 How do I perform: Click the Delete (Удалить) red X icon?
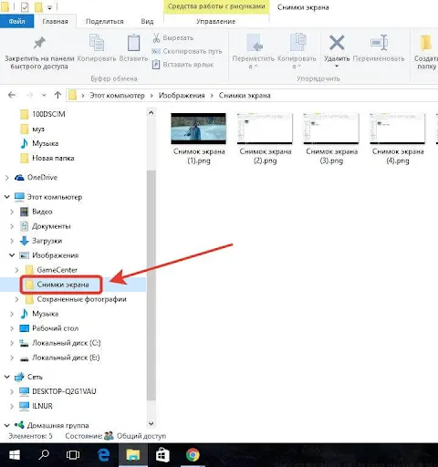pyautogui.click(x=337, y=43)
